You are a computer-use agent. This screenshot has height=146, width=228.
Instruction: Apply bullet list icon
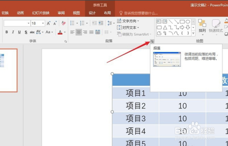point(72,23)
